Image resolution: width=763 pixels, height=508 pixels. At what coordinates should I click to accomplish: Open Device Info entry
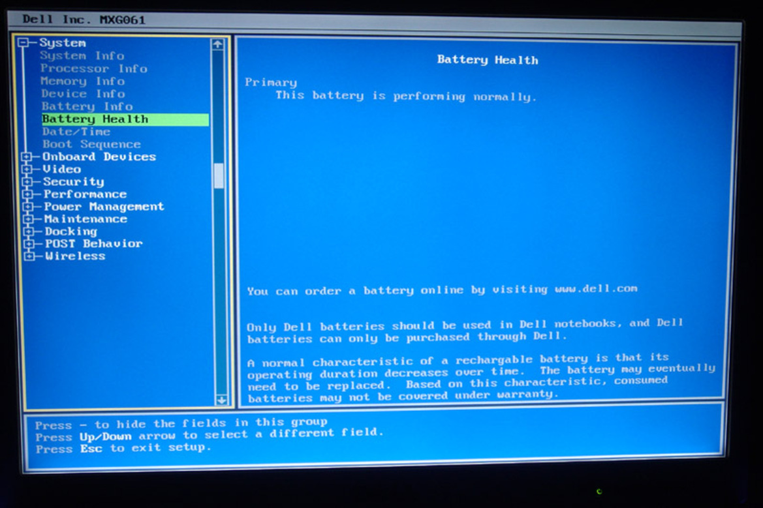point(83,94)
